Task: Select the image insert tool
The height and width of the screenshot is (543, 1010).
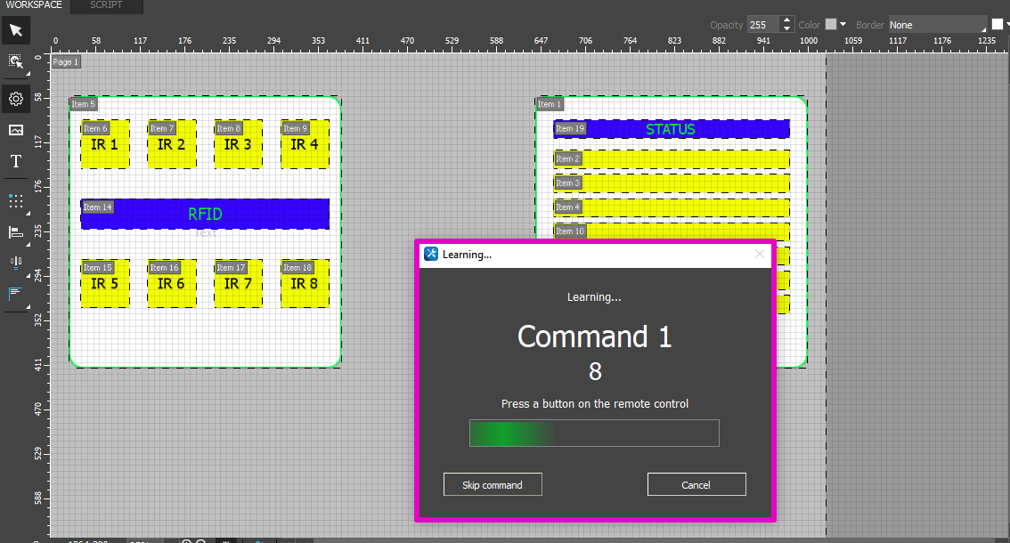Action: [x=15, y=130]
